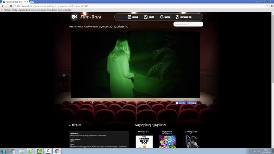Open the fourth taskbar application icon
This screenshot has height=154, width=274.
click(x=30, y=151)
